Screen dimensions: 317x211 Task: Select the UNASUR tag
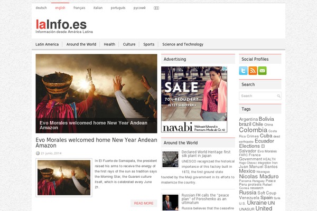click(246, 209)
